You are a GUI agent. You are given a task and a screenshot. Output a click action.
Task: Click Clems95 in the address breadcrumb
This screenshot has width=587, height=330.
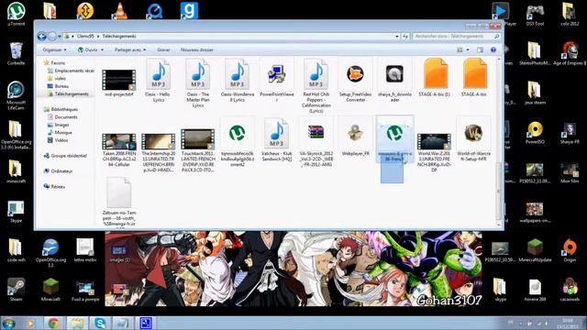(x=85, y=37)
